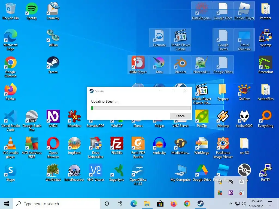
Task: Select the Spotify desktop shortcut
Action: [x=32, y=11]
